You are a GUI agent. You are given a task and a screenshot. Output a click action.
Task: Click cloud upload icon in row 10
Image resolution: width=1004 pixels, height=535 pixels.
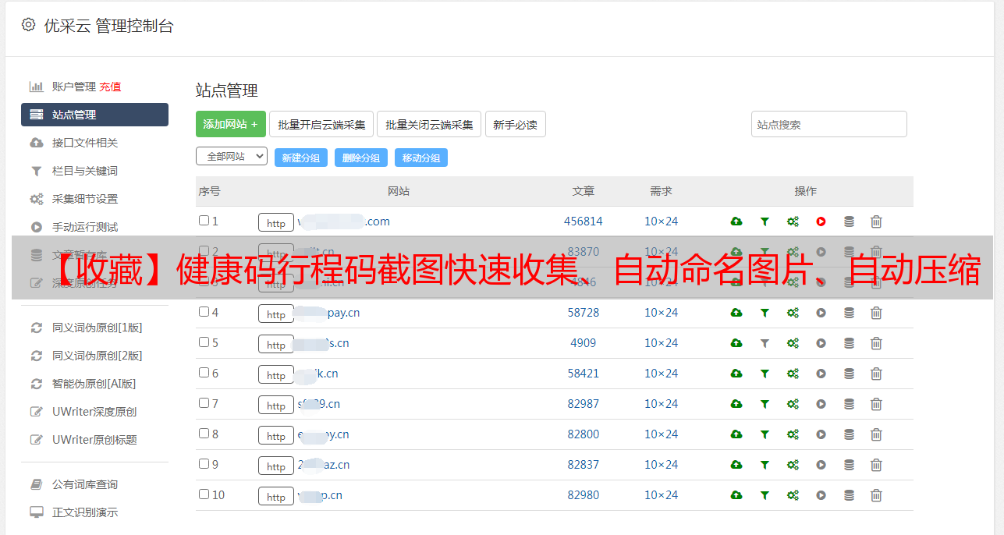[x=736, y=495]
